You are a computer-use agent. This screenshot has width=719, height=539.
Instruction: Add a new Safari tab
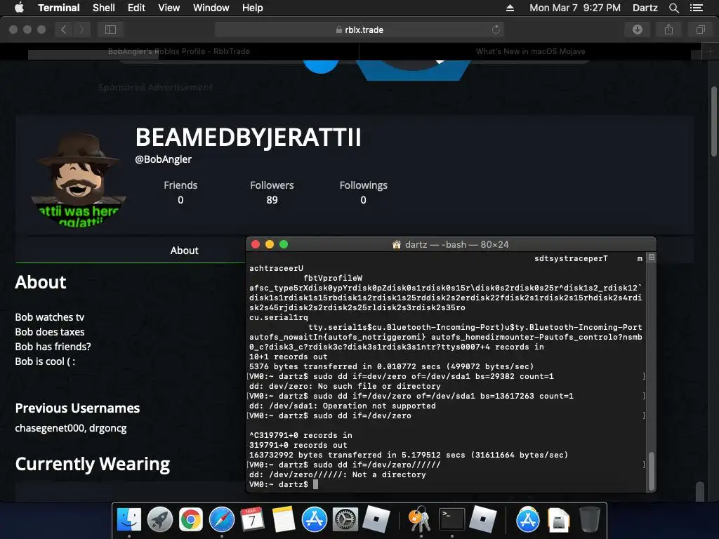(x=710, y=51)
